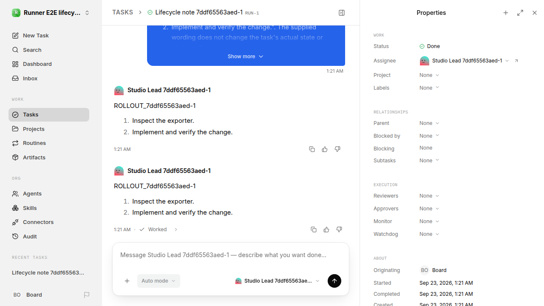This screenshot has height=306, width=544.
Task: Go to the Dashboard page
Action: (49, 64)
